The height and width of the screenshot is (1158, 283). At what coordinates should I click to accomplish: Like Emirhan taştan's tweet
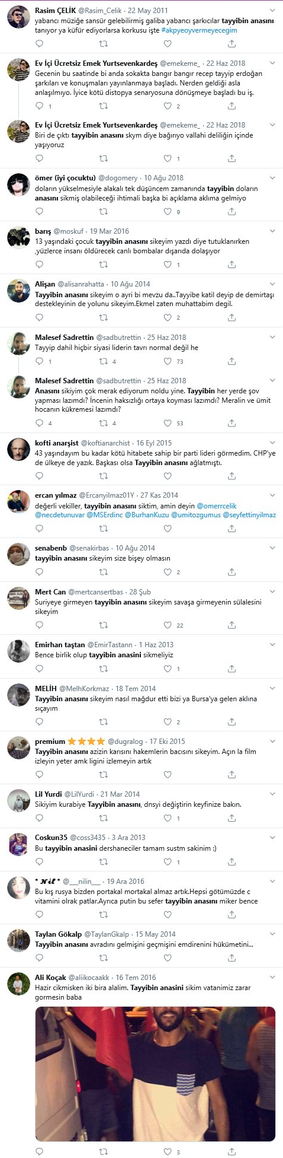tap(168, 669)
